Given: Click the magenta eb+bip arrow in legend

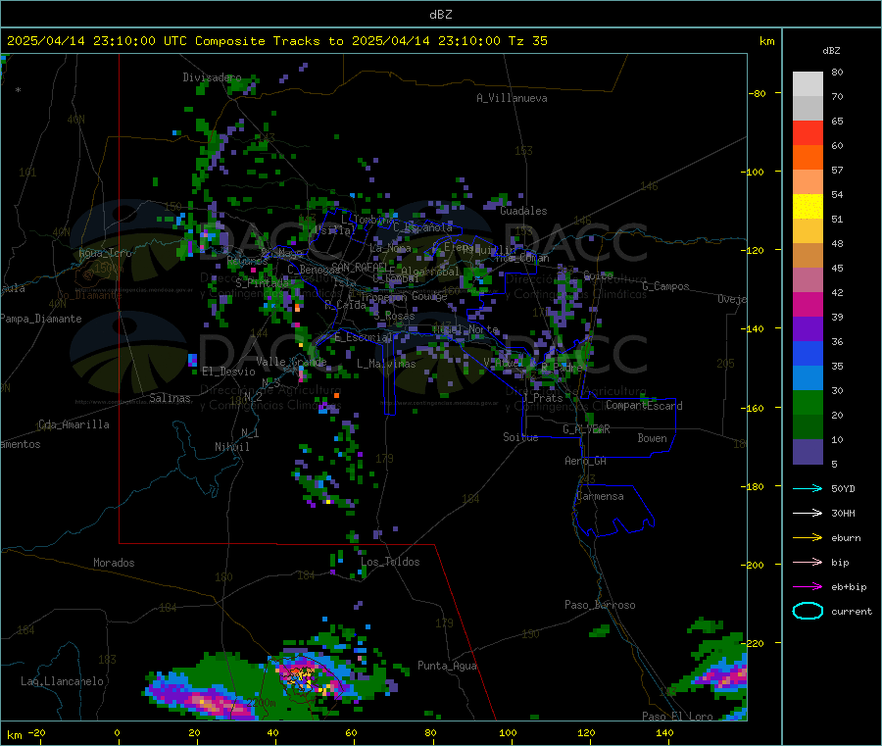Looking at the screenshot, I should click(808, 587).
